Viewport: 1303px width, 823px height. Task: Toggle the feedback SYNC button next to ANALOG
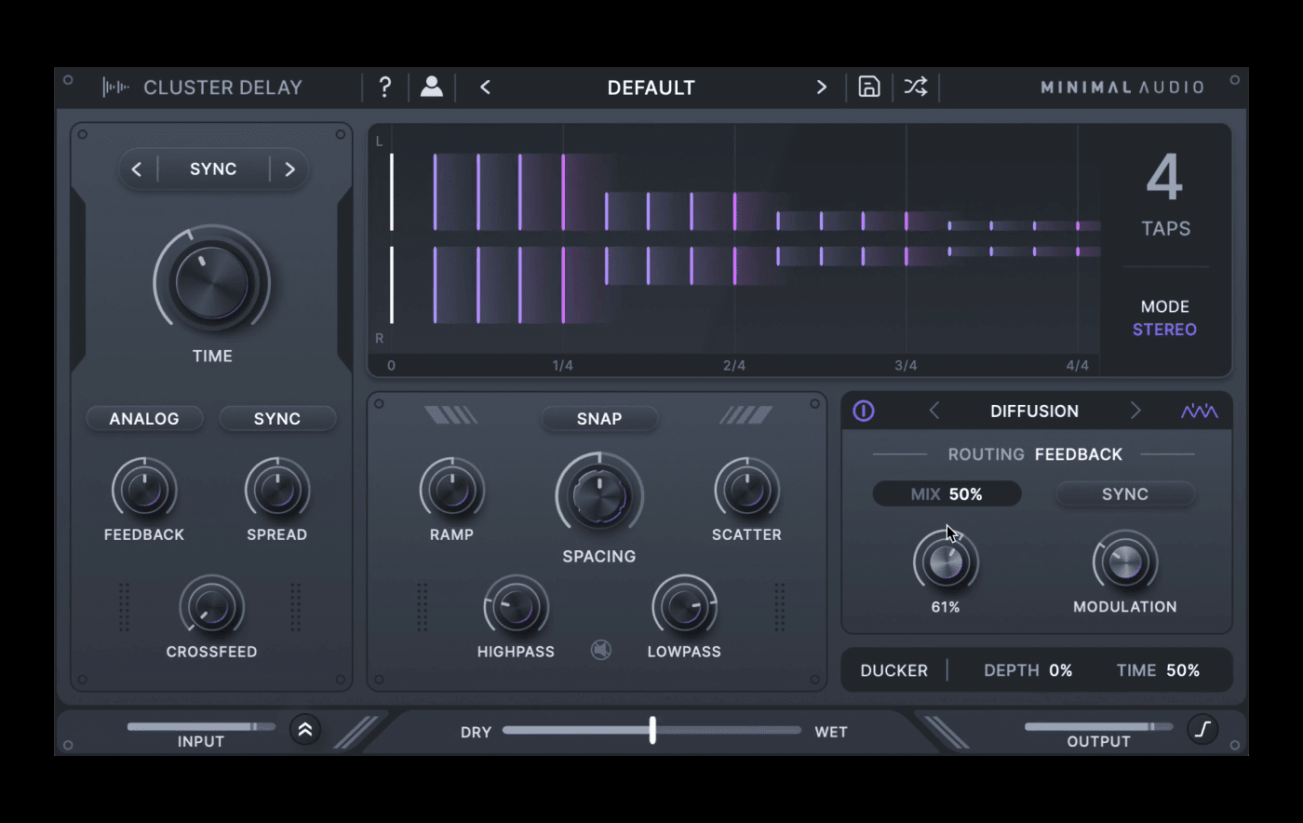tap(277, 419)
